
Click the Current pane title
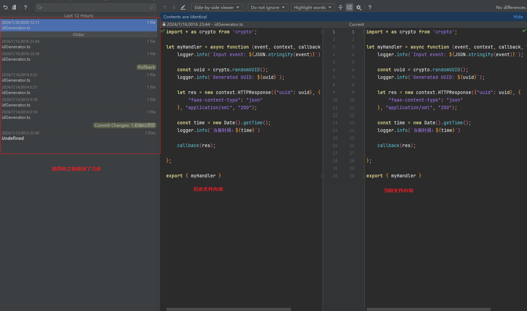pyautogui.click(x=356, y=24)
